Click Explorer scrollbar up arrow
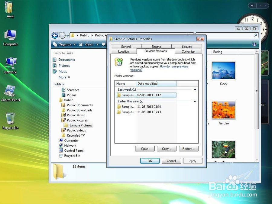This screenshot has width=272, height=204. [257, 51]
